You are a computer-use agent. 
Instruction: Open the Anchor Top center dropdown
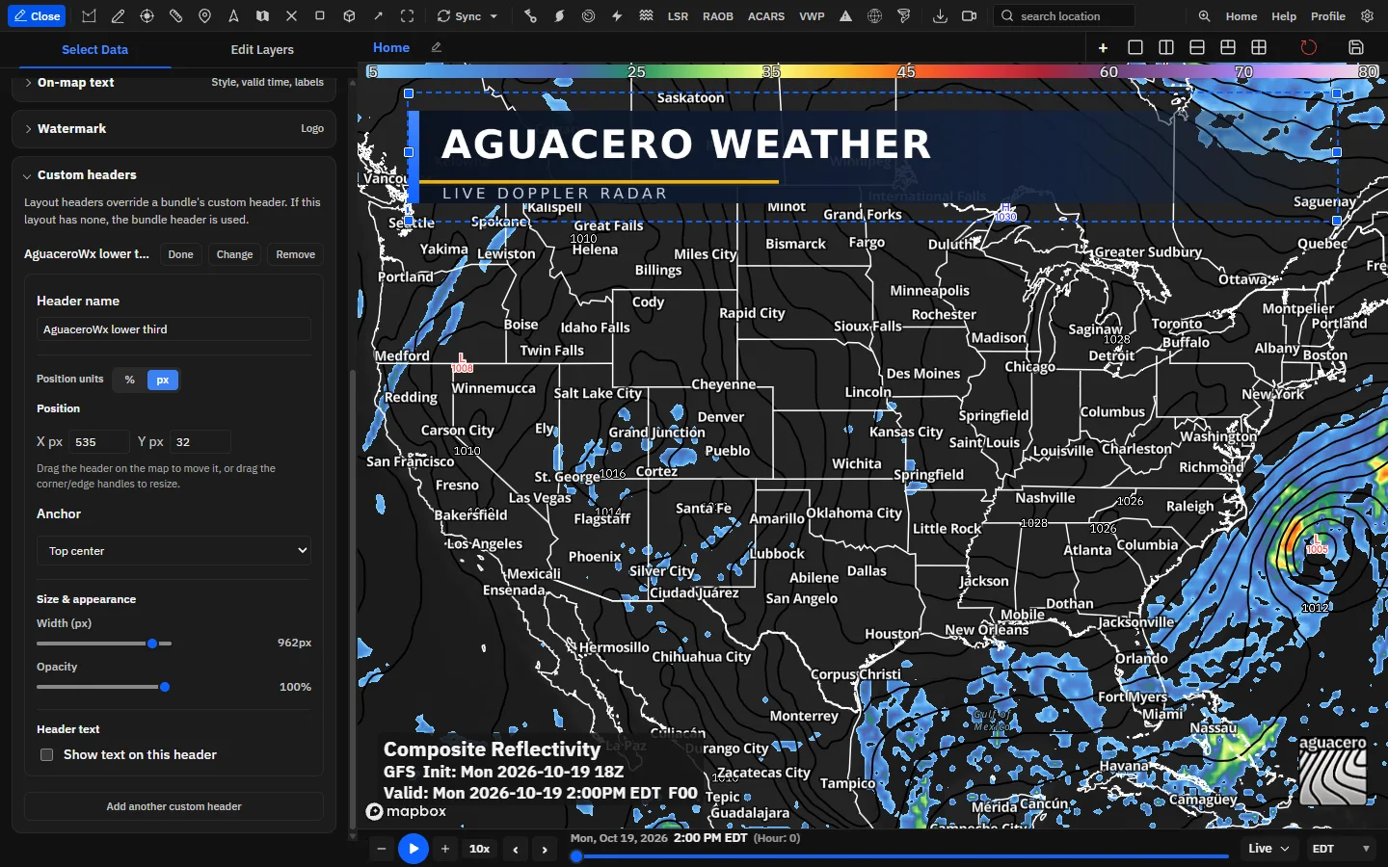click(x=174, y=551)
